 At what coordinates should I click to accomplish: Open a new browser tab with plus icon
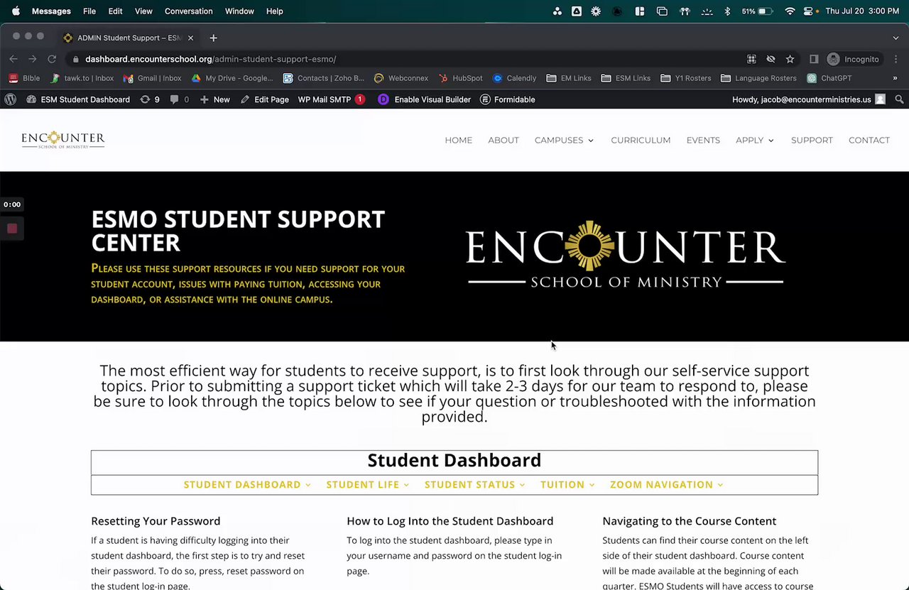213,38
